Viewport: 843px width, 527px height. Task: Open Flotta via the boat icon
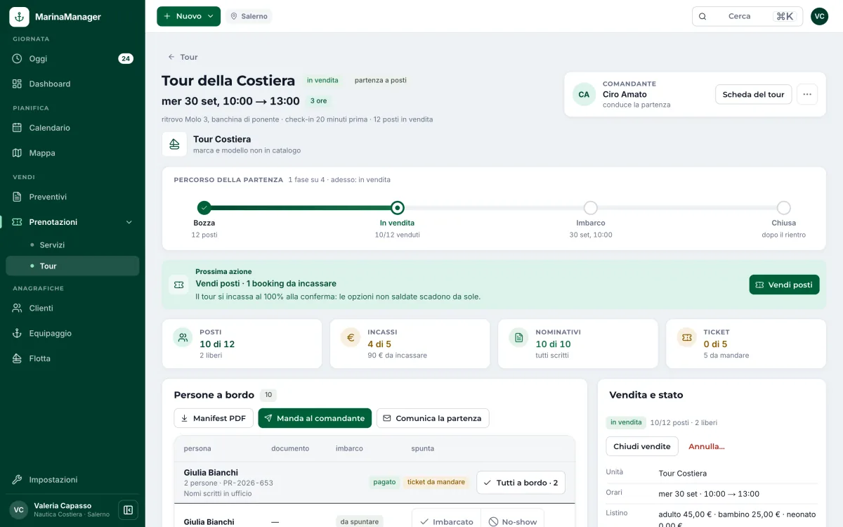click(x=18, y=358)
